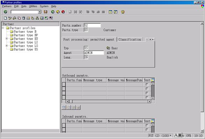Switch to the Classification tab
Screen dimensions: 205x139
130,39
